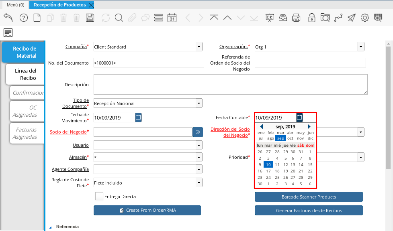Open Dirección del Socio del Negocio dropdown
Viewport: 393px width, 231px height.
click(x=361, y=132)
